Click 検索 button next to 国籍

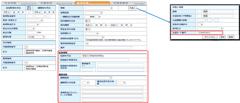(x=205, y=11)
